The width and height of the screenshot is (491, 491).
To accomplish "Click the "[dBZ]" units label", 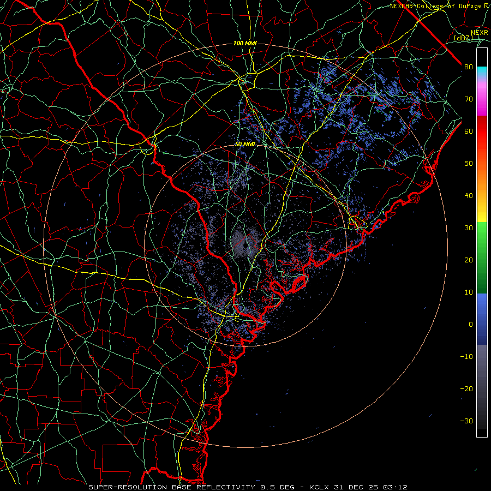I will [x=463, y=38].
